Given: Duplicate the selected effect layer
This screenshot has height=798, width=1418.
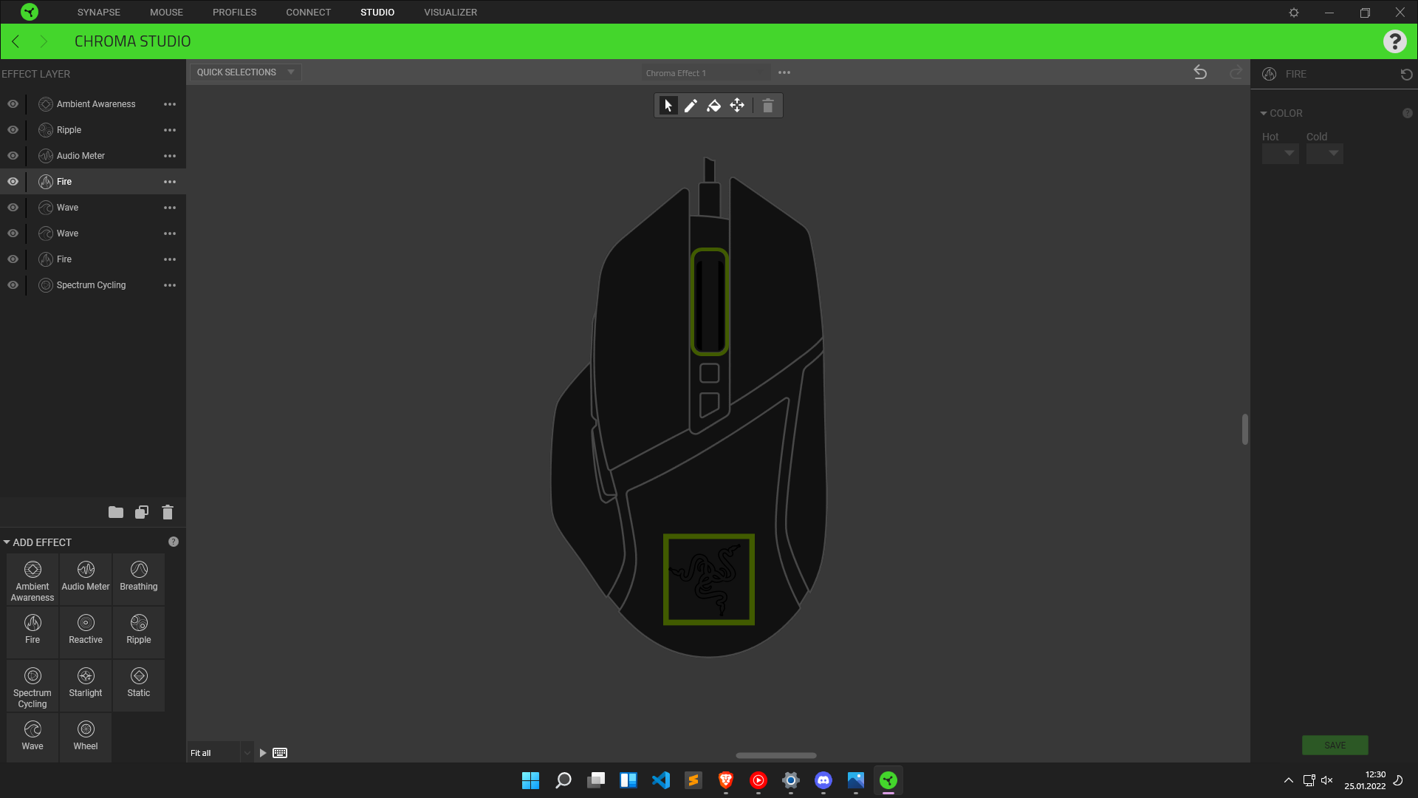Looking at the screenshot, I should 142,512.
